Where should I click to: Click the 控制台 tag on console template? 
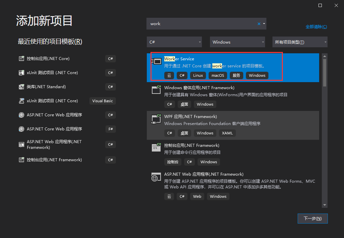[x=173, y=162]
